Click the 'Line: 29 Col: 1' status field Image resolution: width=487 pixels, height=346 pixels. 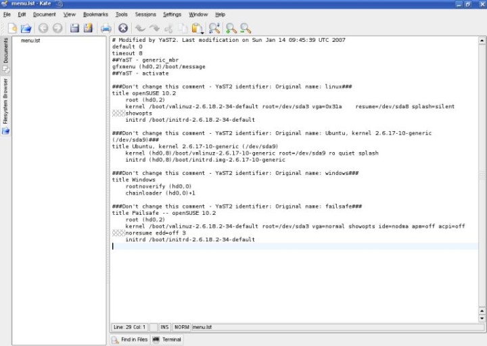(x=129, y=327)
